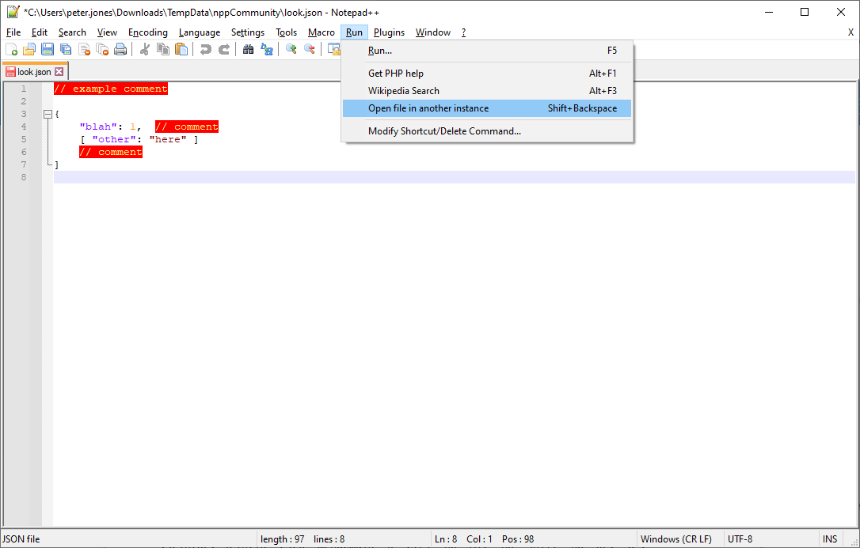Open the Edit menu
Image resolution: width=860 pixels, height=548 pixels.
click(40, 32)
